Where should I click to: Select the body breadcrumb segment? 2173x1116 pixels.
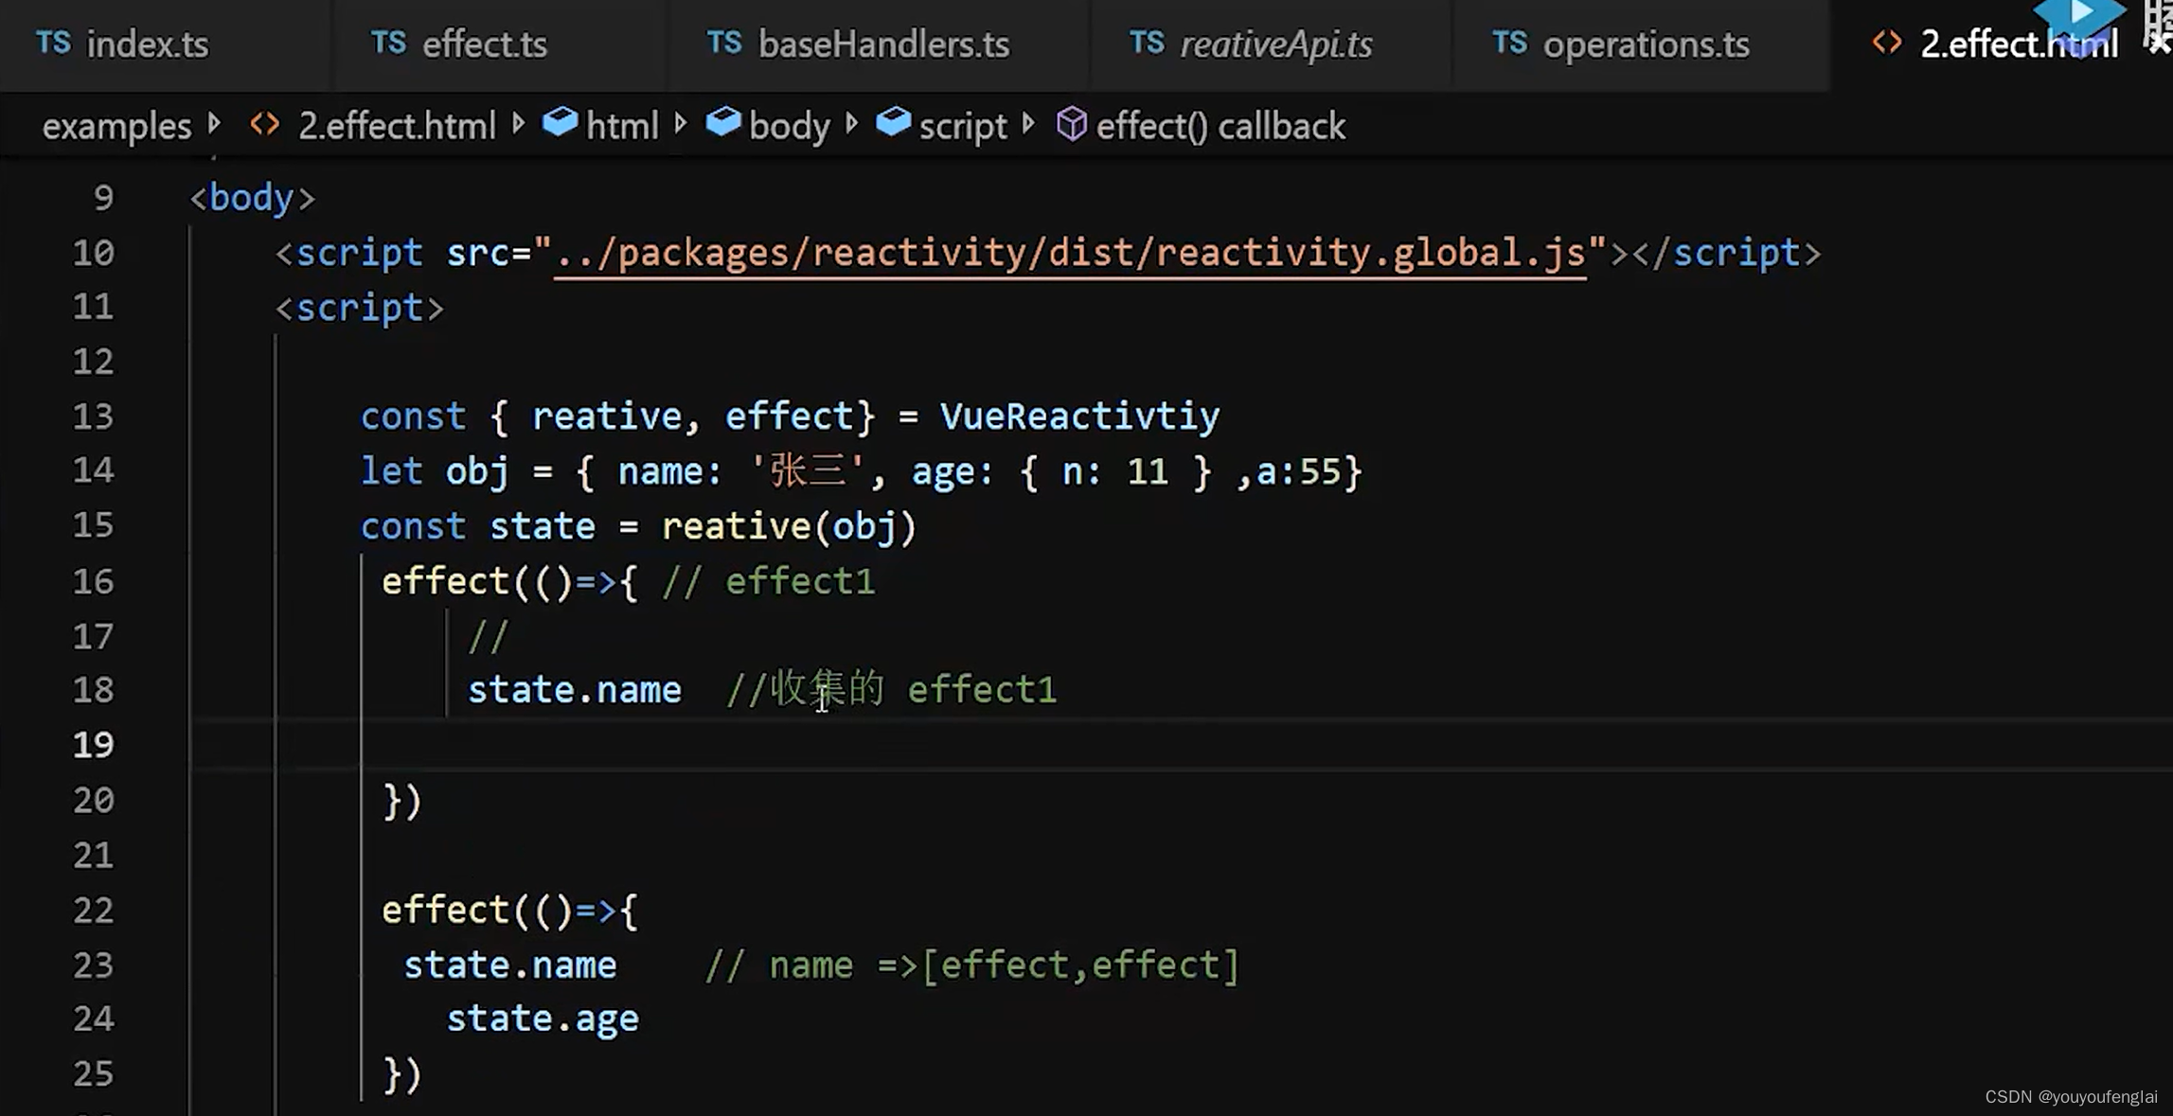point(789,126)
